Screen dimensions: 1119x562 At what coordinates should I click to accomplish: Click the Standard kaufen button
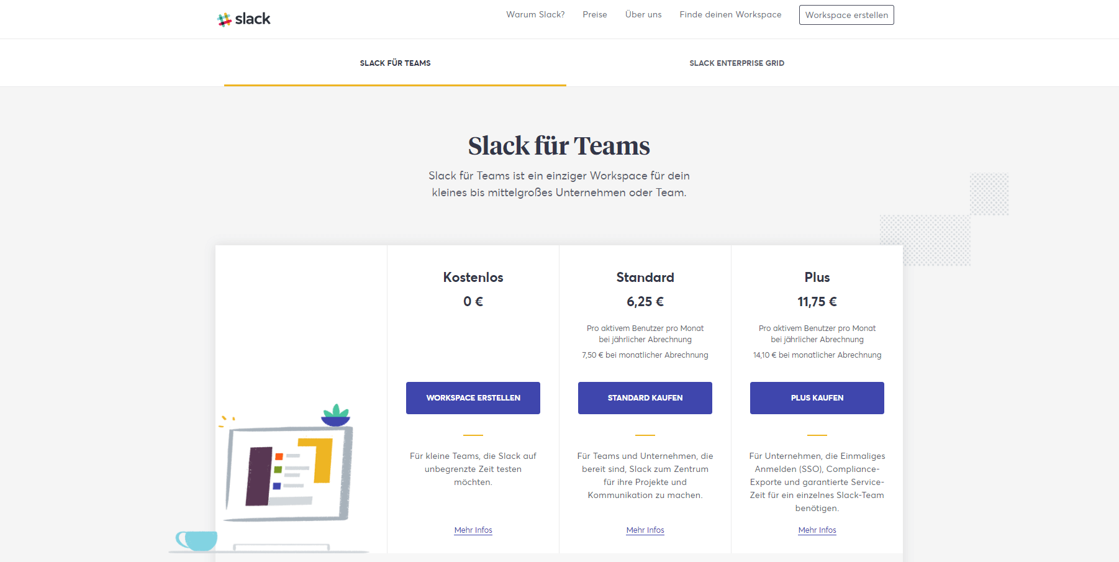(x=645, y=398)
